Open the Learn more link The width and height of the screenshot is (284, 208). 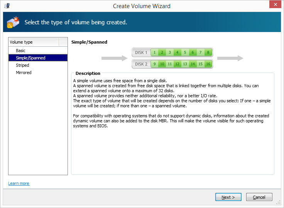coord(19,183)
